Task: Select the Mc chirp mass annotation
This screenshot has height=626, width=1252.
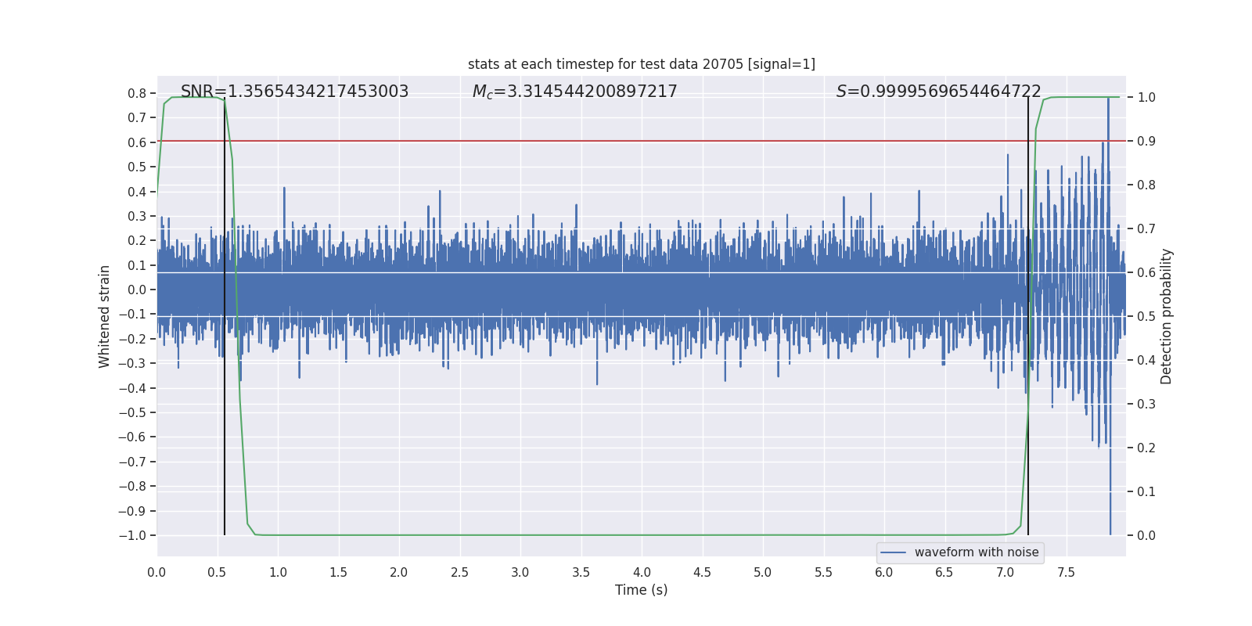Action: point(574,92)
